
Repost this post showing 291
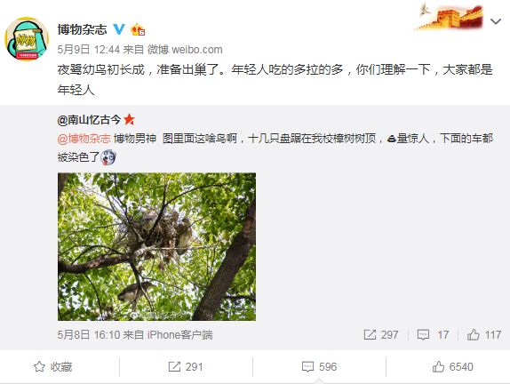tap(186, 367)
